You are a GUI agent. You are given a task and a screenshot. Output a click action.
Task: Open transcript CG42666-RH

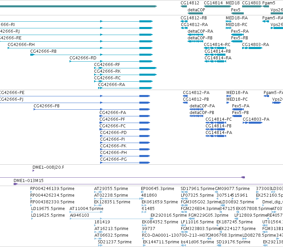pyautogui.click(x=21, y=45)
